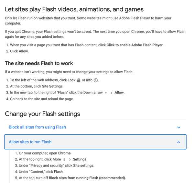Click bold "Allow." in the "Click Allow" step
Image resolution: width=194 pixels, height=191 pixels.
[24, 51]
